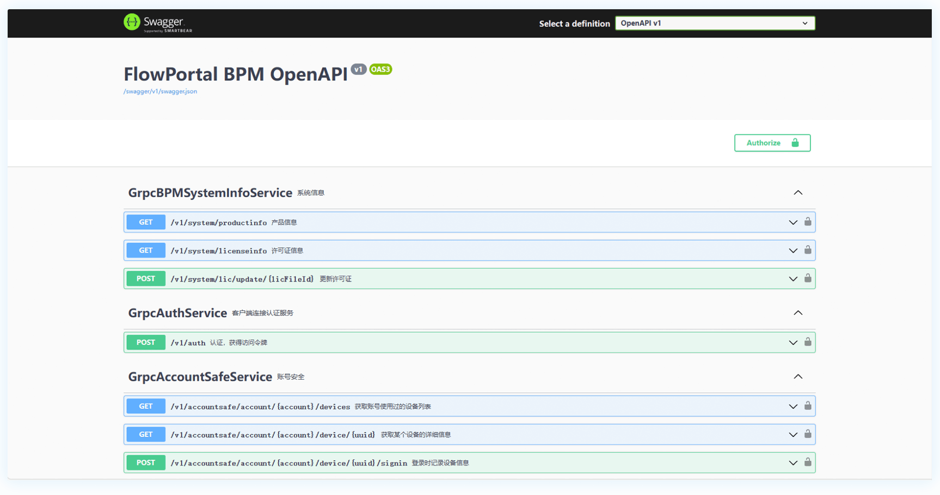
Task: Click the path text /v1/system/productinfo
Action: 219,223
